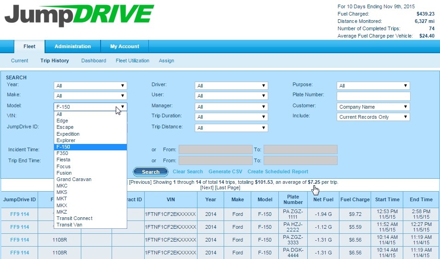The height and width of the screenshot is (259, 440).
Task: Open the Administration tab
Action: (x=73, y=46)
